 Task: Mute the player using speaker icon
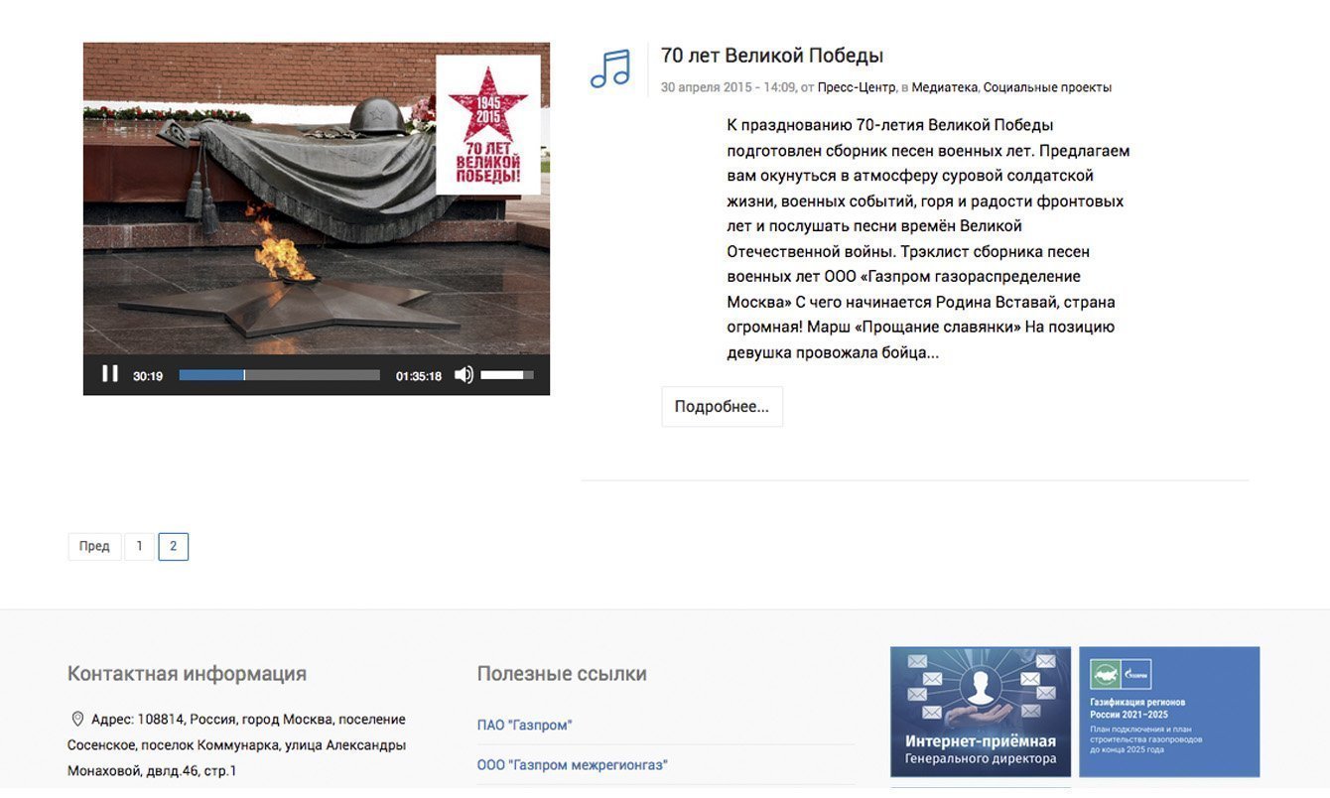[464, 375]
